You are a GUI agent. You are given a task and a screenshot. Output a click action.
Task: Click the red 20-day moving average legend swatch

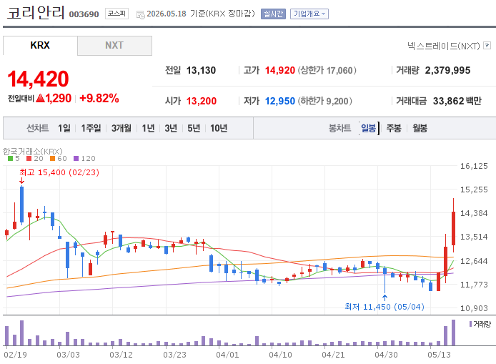coord(29,158)
